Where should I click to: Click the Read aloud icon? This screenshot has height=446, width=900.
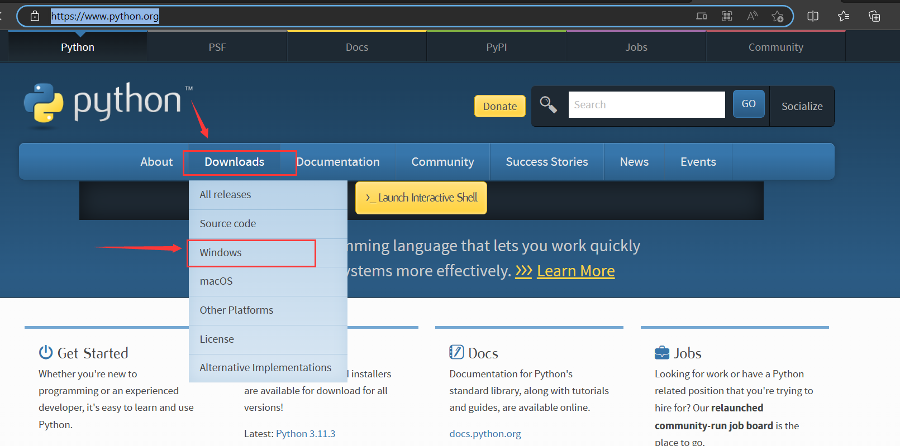(x=752, y=16)
